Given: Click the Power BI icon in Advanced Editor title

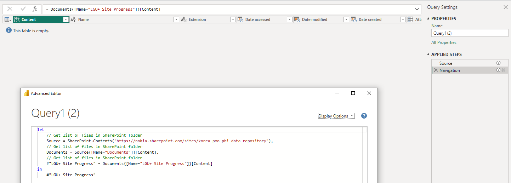Looking at the screenshot, I should click(26, 93).
